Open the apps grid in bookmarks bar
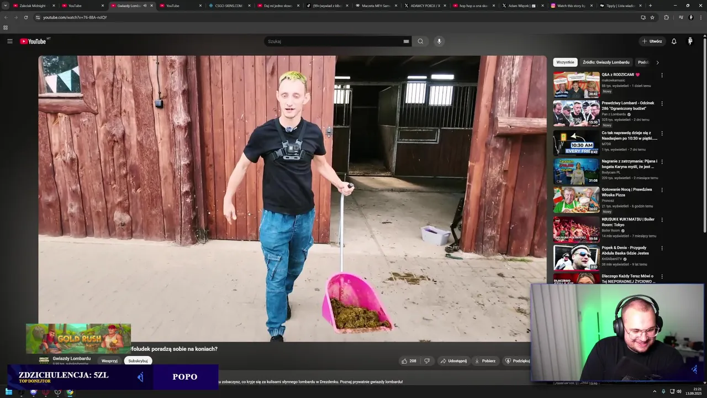 [6, 27]
